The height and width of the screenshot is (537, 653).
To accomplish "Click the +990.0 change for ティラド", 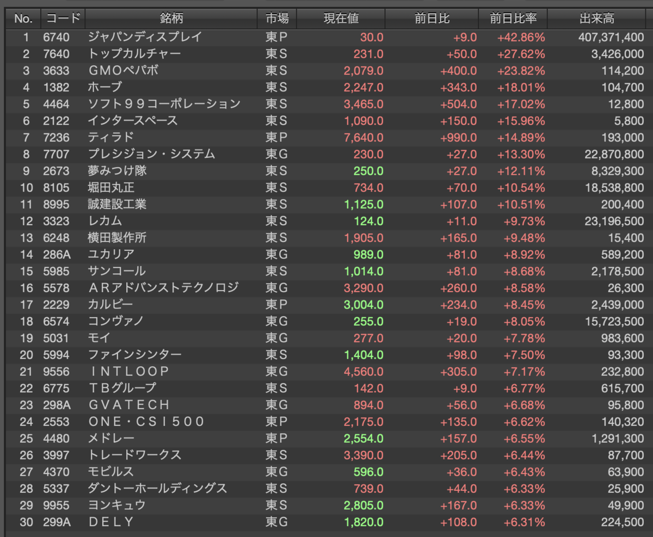I will tap(458, 137).
